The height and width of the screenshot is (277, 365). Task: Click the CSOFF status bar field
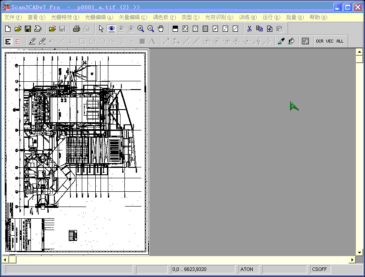(321, 269)
